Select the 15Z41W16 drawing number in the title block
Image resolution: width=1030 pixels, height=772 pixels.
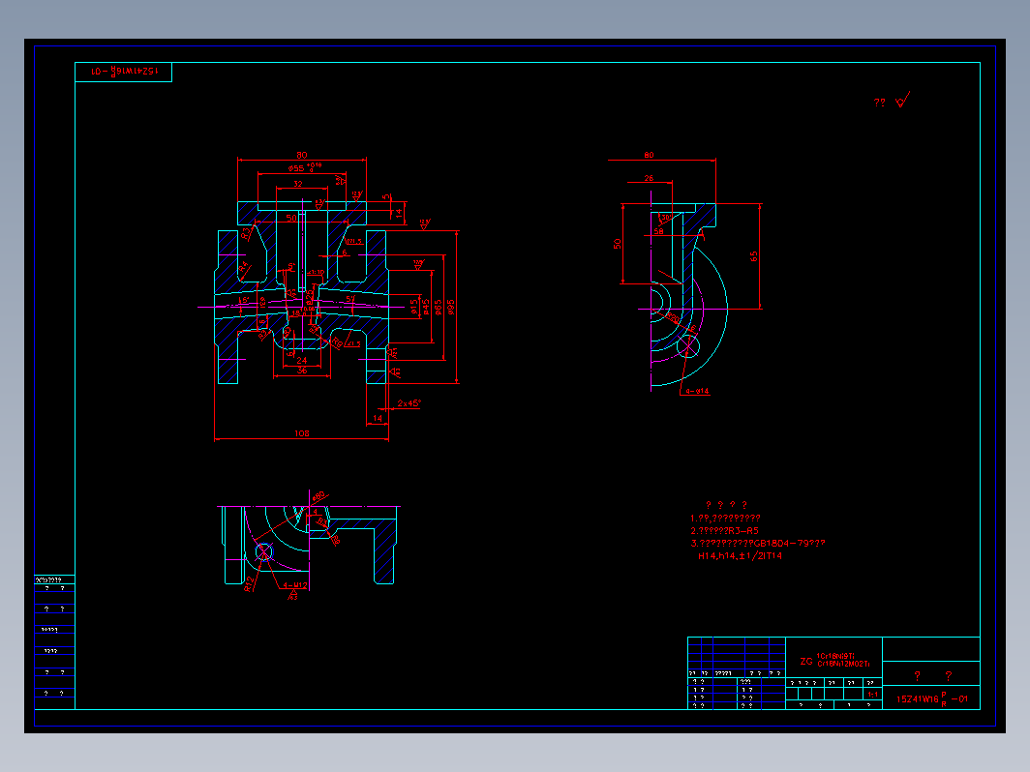[x=932, y=699]
